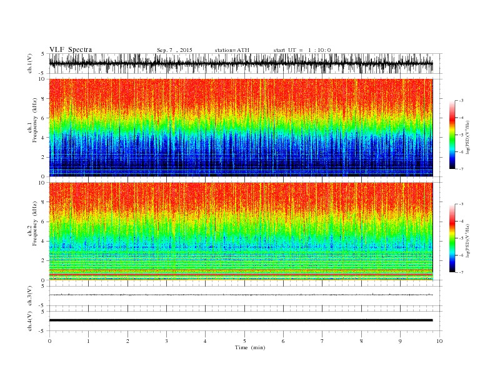Click the '4' kHz tick of ch.1 spectrogram
Image resolution: width=495 pixels, height=383 pixels.
click(43, 138)
